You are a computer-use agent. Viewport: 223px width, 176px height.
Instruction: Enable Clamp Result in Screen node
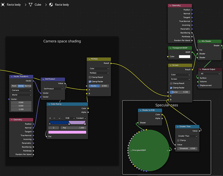(x=171, y=83)
